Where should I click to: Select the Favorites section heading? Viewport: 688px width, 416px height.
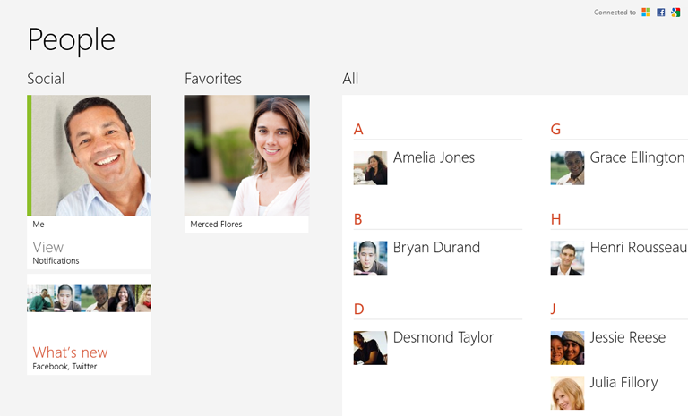tap(213, 79)
